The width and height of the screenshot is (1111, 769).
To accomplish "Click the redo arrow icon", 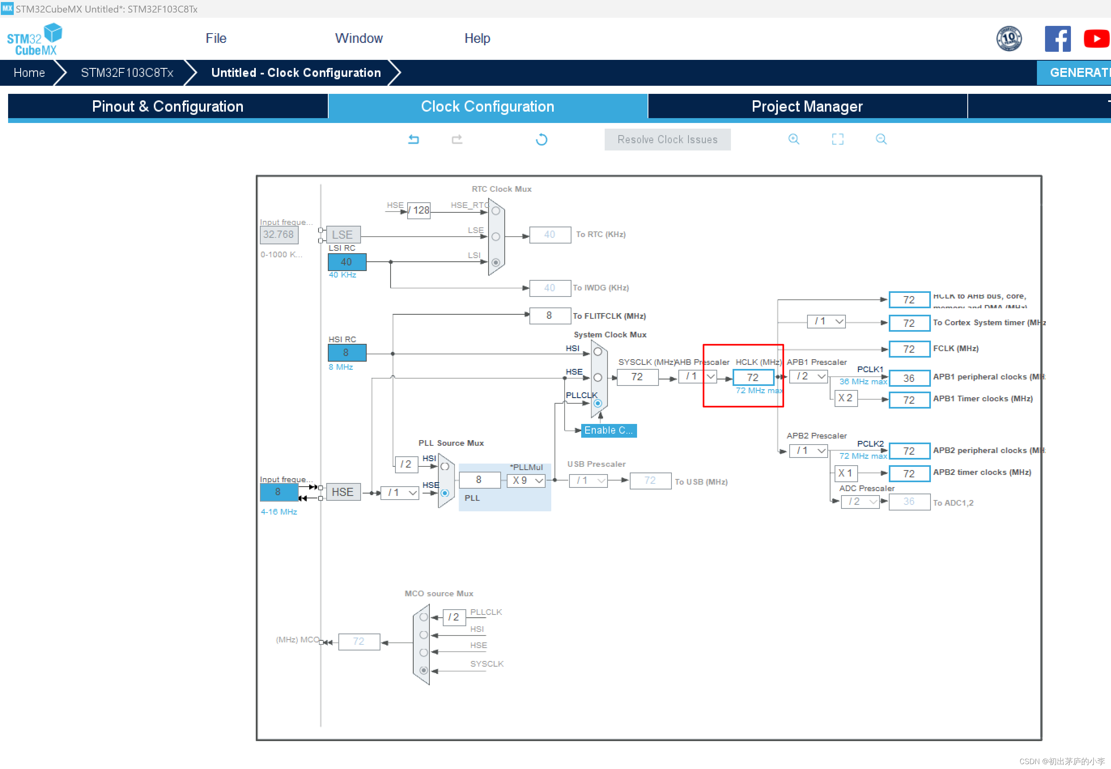I will click(457, 139).
